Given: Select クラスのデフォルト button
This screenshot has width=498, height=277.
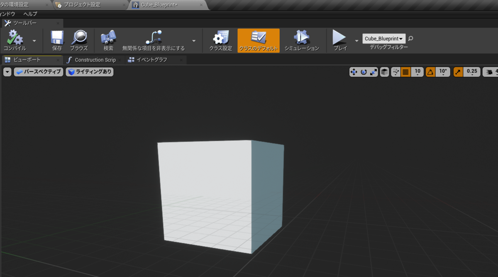Looking at the screenshot, I should [259, 41].
